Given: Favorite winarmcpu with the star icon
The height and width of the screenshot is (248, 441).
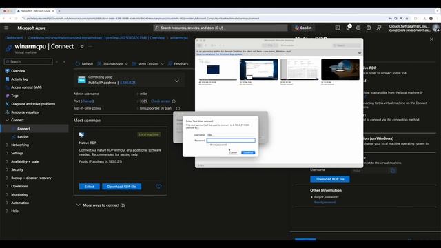Looking at the screenshot, I should point(82,47).
